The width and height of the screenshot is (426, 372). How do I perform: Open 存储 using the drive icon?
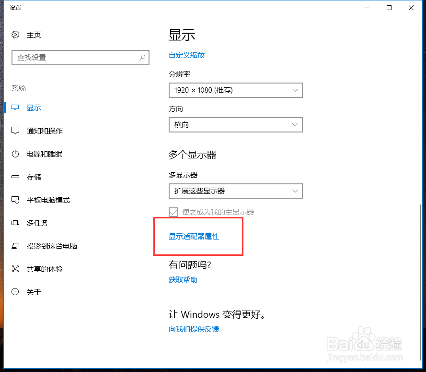[x=15, y=177]
